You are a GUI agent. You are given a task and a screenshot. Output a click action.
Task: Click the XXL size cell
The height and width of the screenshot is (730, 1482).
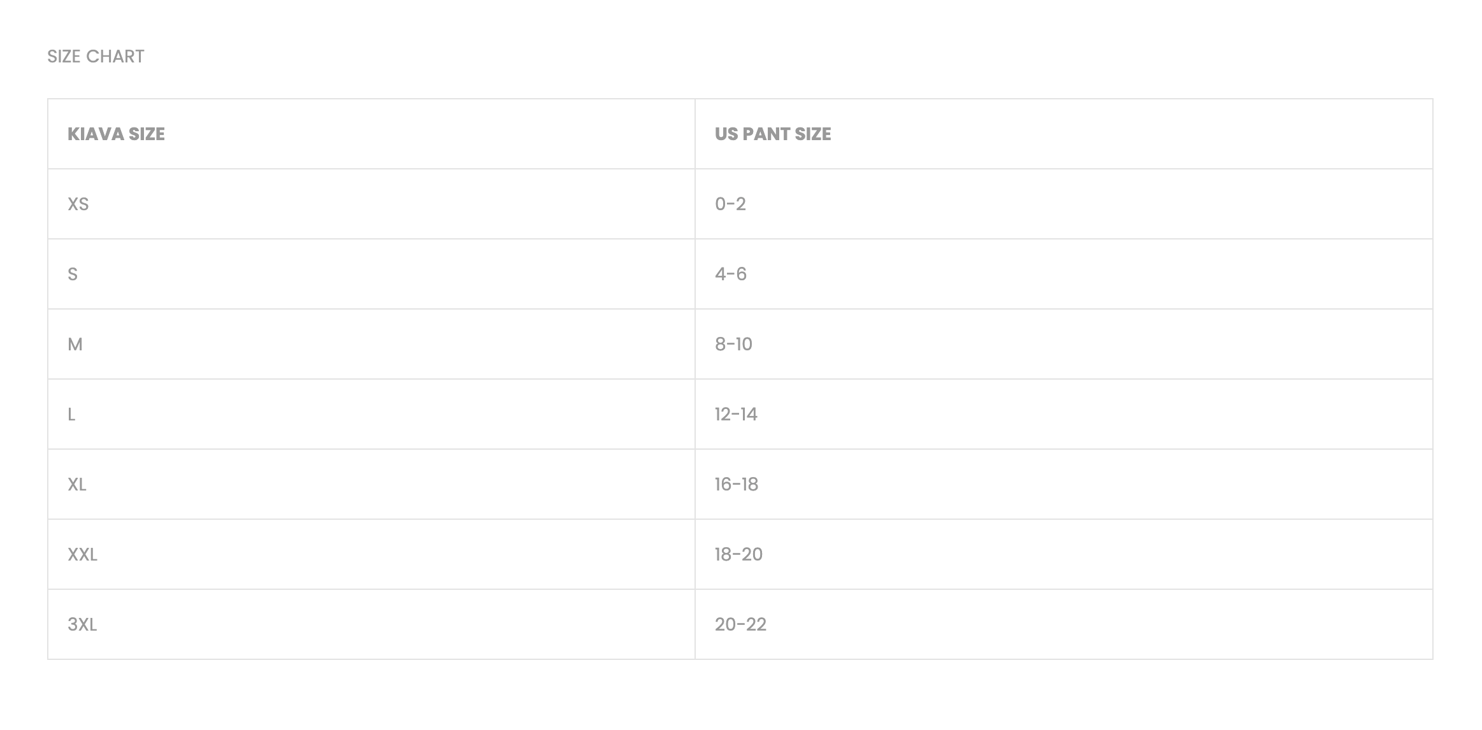[83, 554]
